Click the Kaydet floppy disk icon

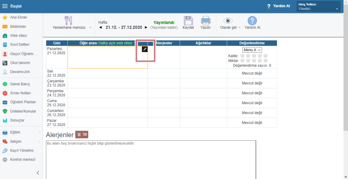coord(188,20)
